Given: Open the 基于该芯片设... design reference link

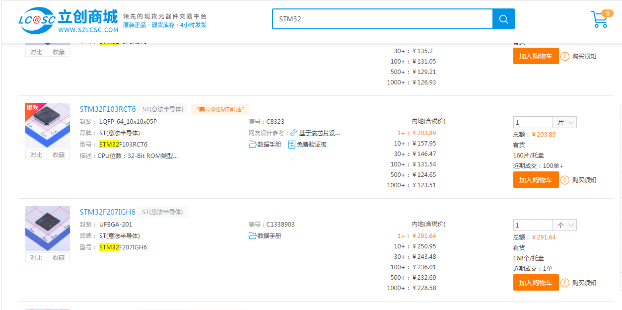Looking at the screenshot, I should 319,133.
